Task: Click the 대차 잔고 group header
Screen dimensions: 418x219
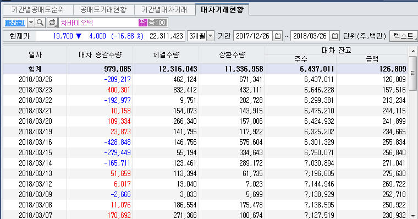Action: [x=337, y=51]
